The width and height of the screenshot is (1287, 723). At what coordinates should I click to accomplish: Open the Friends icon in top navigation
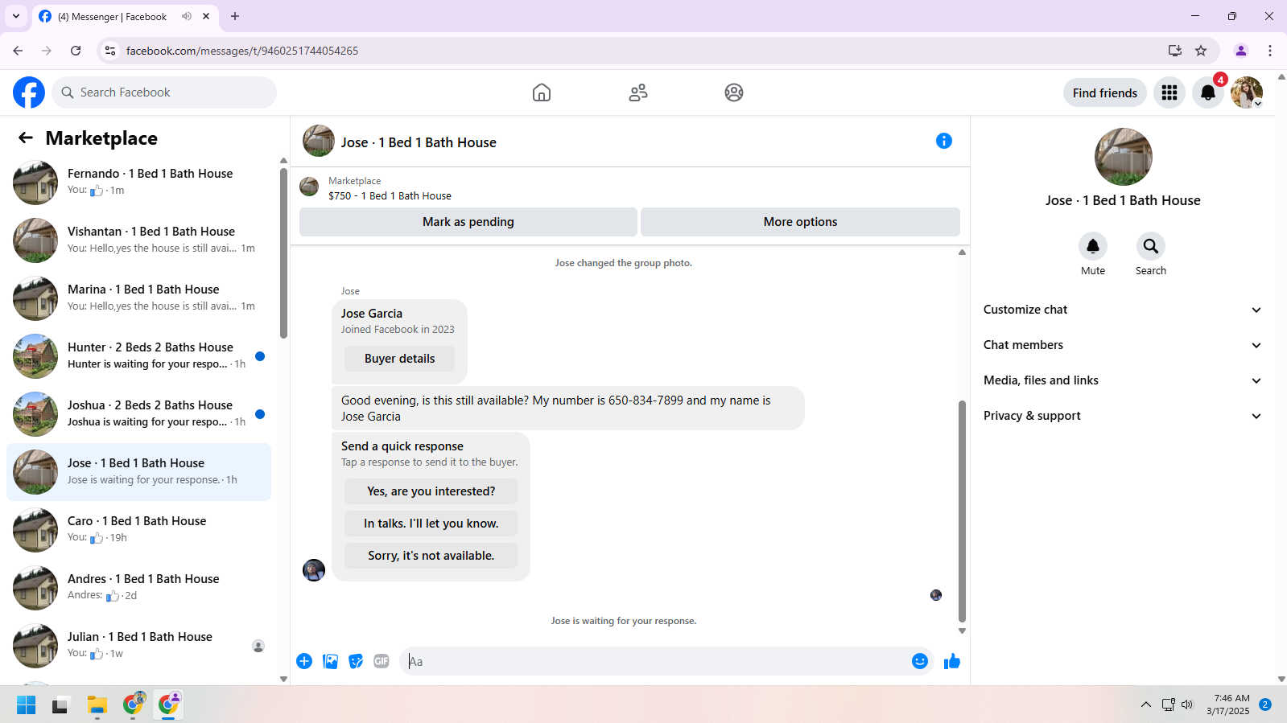[638, 92]
